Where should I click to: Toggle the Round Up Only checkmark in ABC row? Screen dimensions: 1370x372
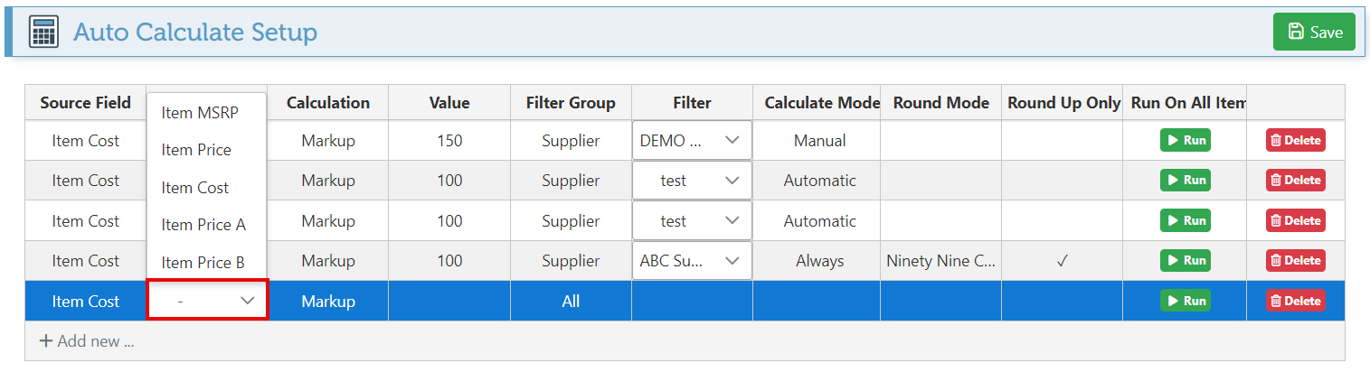(x=1063, y=261)
